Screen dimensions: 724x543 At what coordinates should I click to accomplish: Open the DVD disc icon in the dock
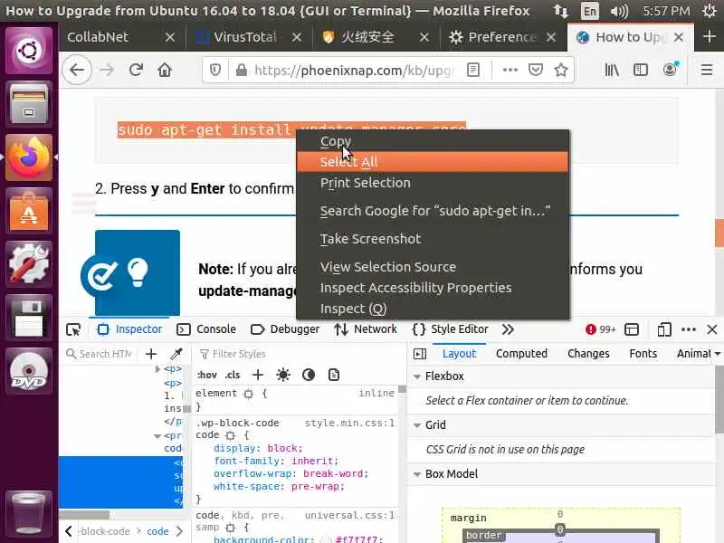point(29,371)
